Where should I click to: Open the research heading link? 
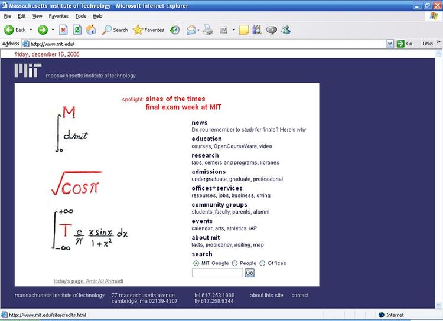click(x=205, y=155)
